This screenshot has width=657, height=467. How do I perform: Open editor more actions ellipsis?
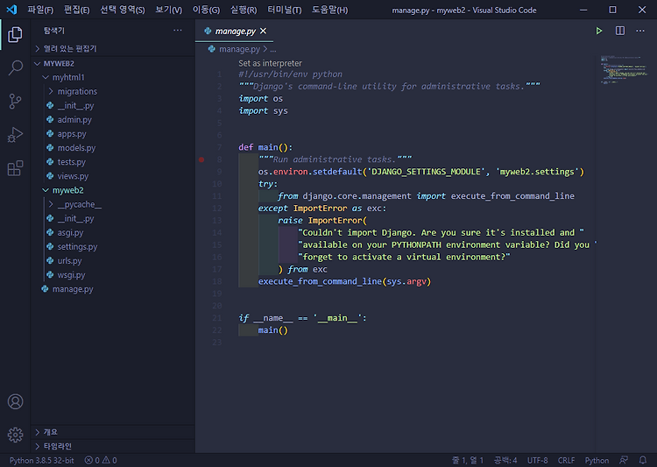(x=640, y=31)
